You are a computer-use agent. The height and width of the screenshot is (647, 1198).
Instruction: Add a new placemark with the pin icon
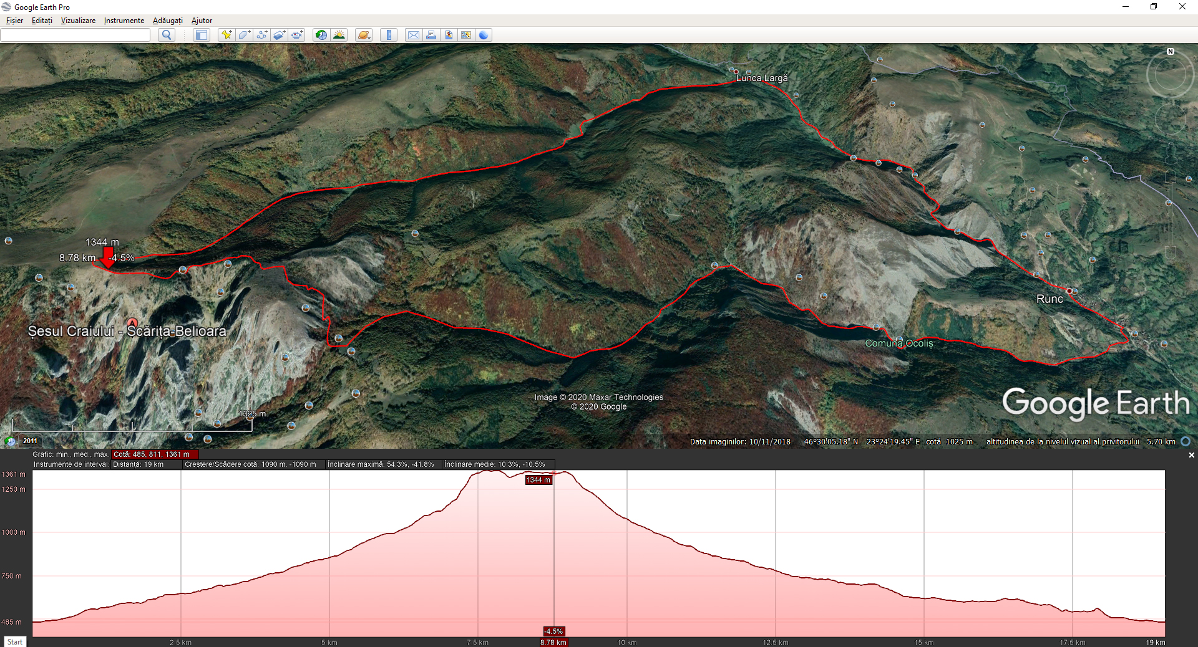point(226,35)
